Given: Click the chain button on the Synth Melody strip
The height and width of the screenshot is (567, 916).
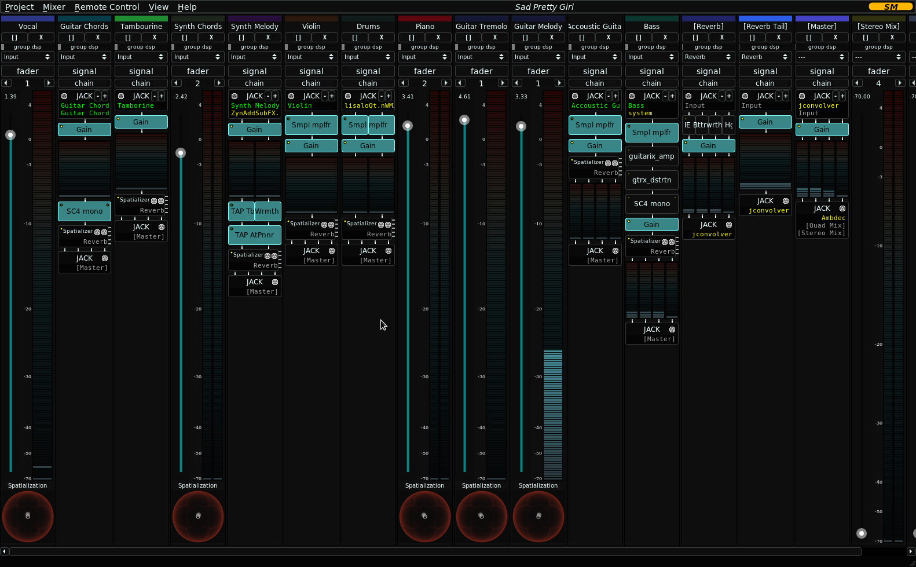Looking at the screenshot, I should (x=255, y=83).
